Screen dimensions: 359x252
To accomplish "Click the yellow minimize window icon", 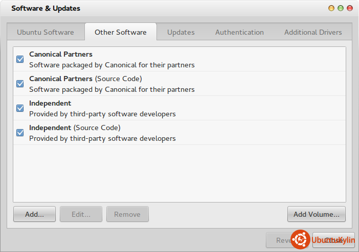I will tap(332, 8).
